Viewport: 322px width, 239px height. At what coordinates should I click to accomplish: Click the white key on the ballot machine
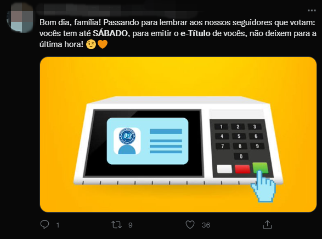pyautogui.click(x=224, y=169)
